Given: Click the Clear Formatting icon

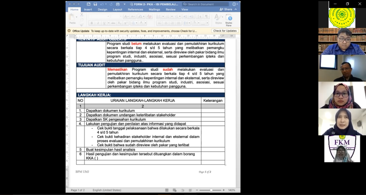Looking at the screenshot, I should coord(149,17).
